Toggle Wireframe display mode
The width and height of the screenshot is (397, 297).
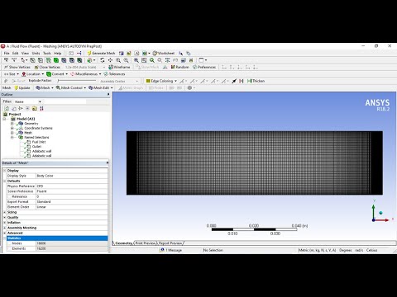119,67
